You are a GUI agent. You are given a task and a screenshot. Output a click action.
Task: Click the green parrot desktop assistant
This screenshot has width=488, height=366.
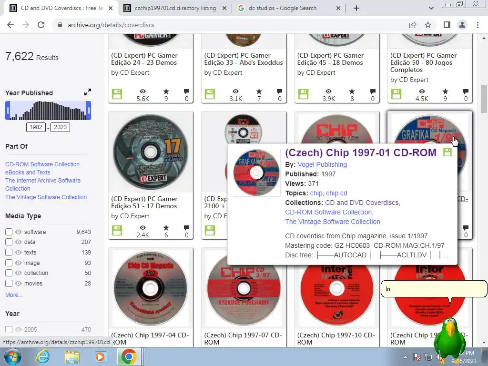(449, 341)
